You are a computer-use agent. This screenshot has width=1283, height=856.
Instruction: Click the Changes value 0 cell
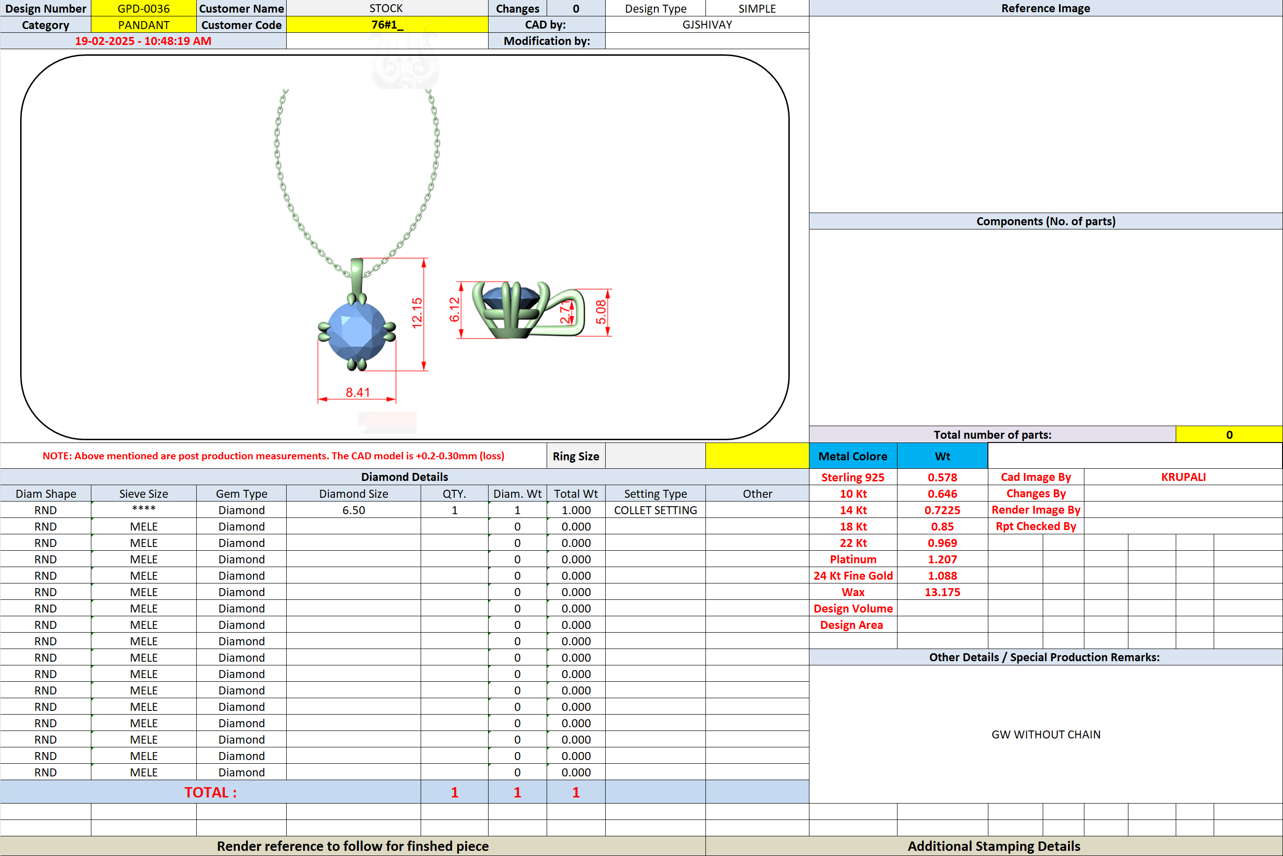point(575,8)
